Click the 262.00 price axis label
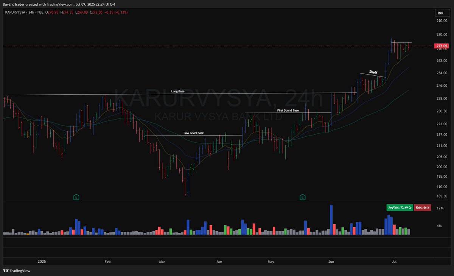Viewport: 454px width, 276px height. pyautogui.click(x=442, y=61)
